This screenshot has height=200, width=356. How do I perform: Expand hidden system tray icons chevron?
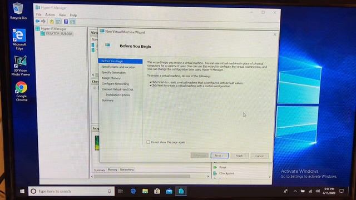tap(295, 191)
